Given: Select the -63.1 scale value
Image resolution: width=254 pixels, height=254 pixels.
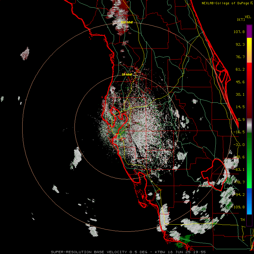Looking at the screenshot, I should tap(239, 170).
